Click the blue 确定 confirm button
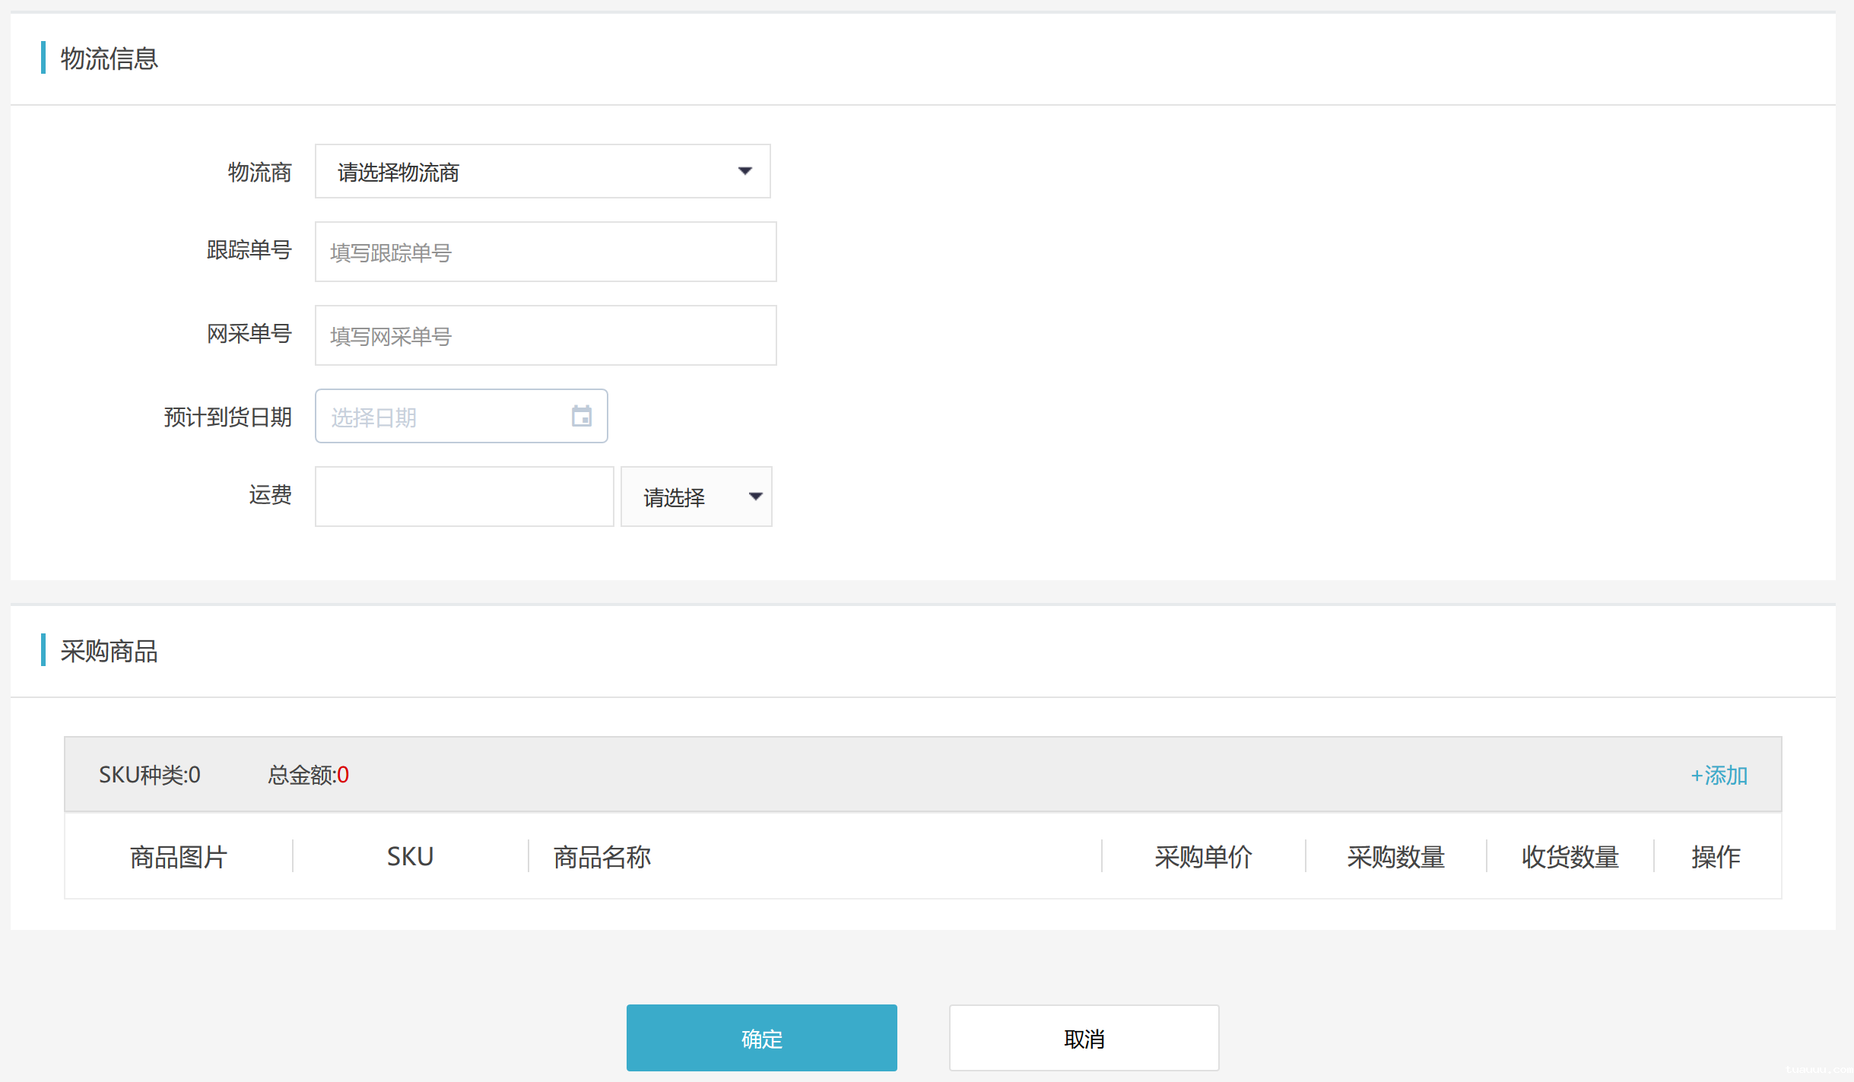Image resolution: width=1854 pixels, height=1082 pixels. pos(760,1037)
